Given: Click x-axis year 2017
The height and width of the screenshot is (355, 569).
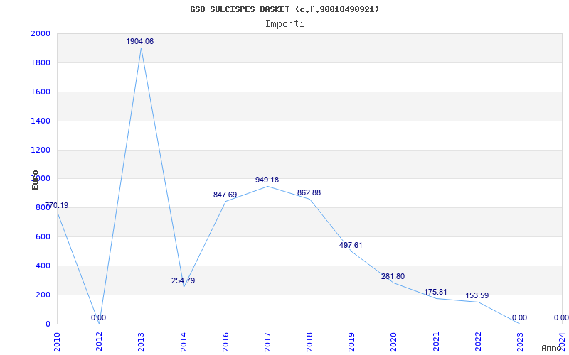Looking at the screenshot, I should tap(267, 343).
